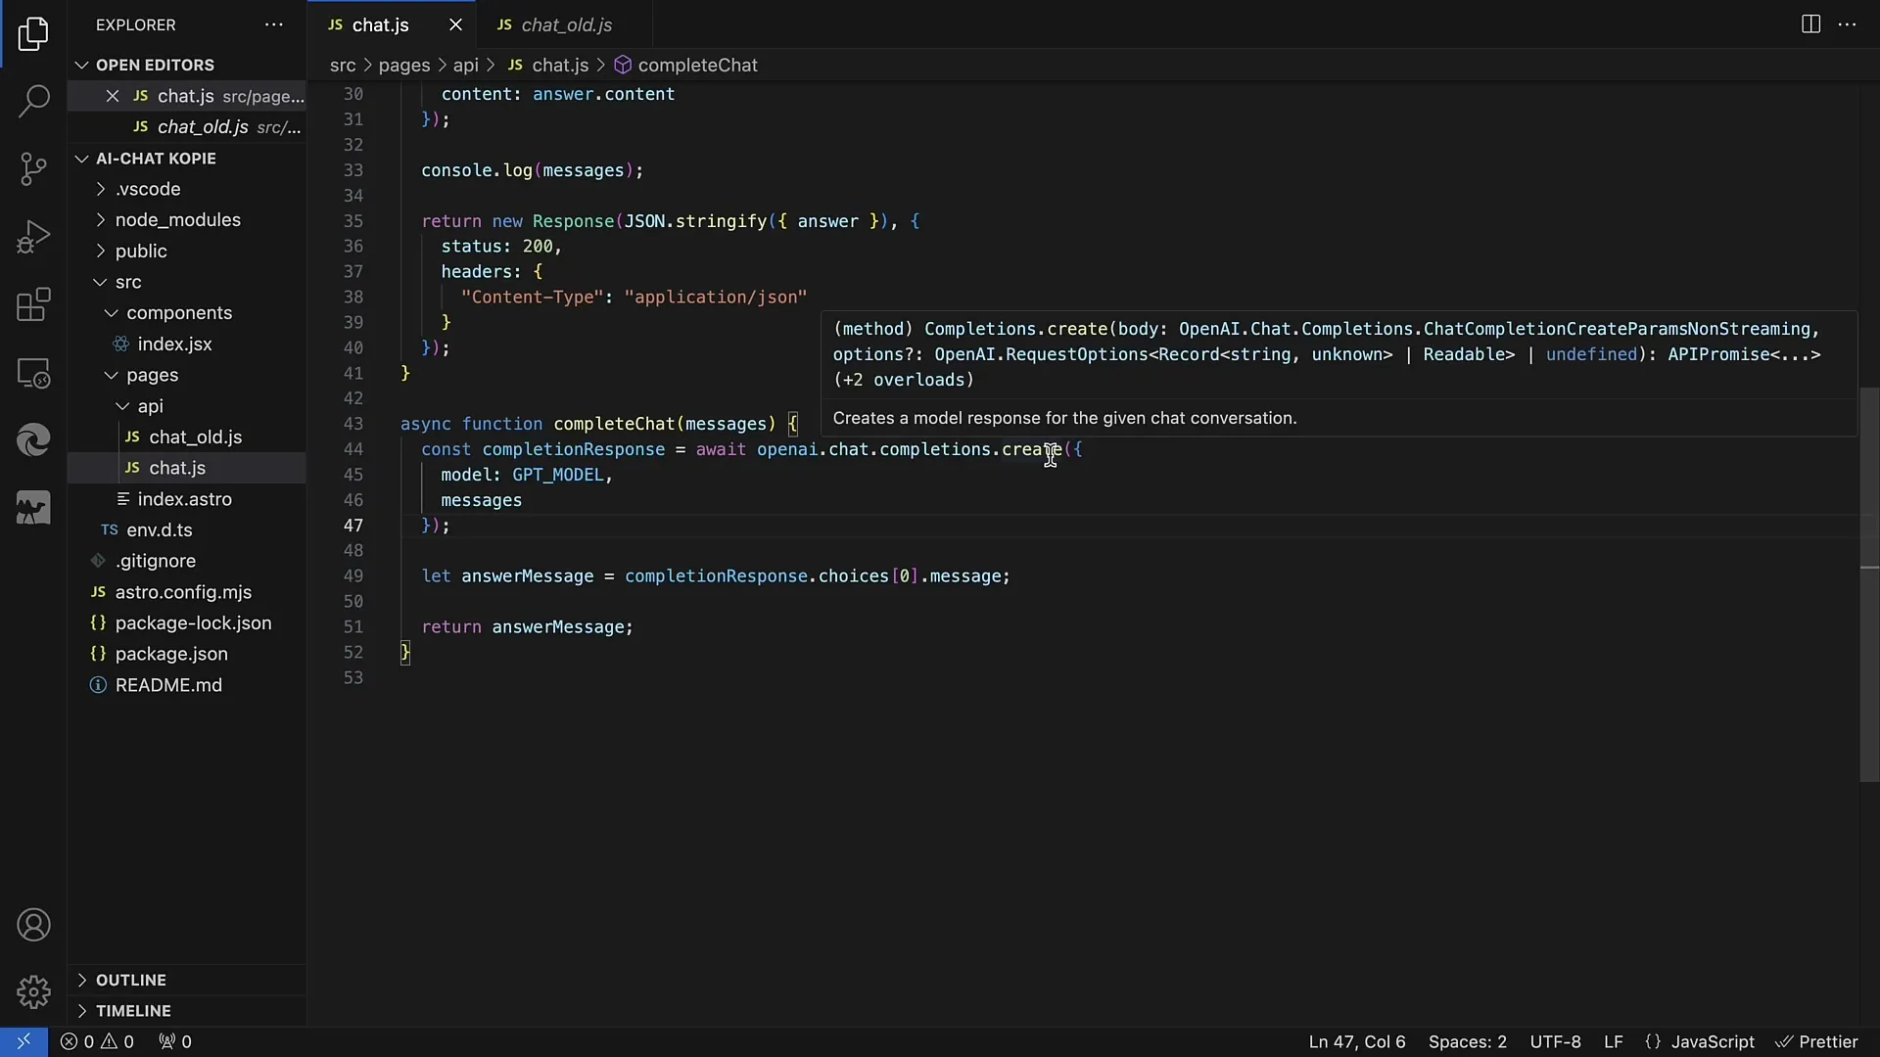The width and height of the screenshot is (1880, 1057).
Task: Click the editor vertical scrollbar thumb
Action: tap(1869, 584)
